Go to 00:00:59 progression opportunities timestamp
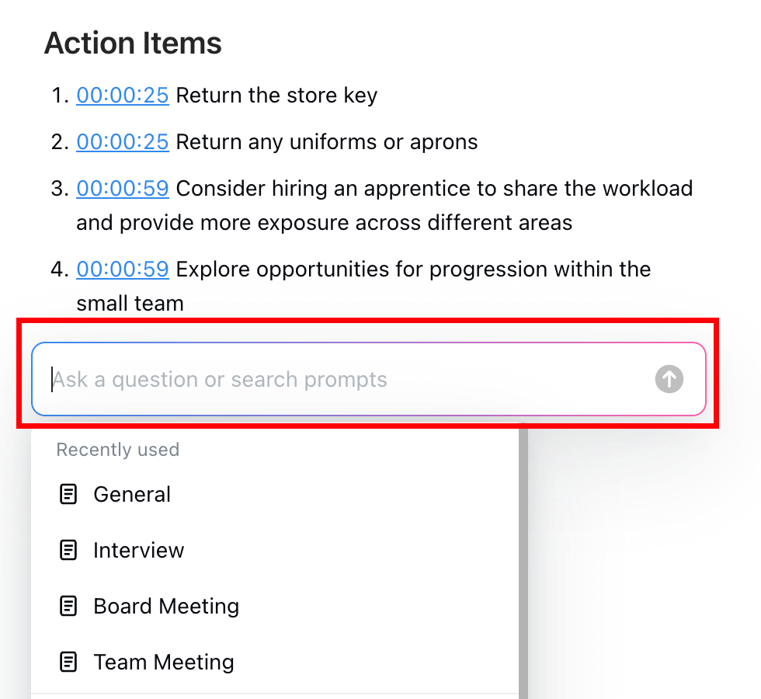 [123, 269]
